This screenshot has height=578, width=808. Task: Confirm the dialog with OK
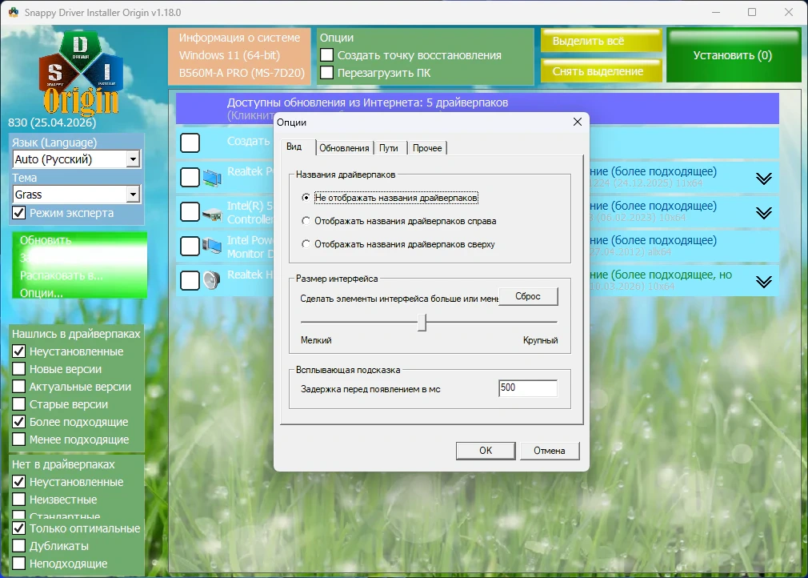coord(486,451)
